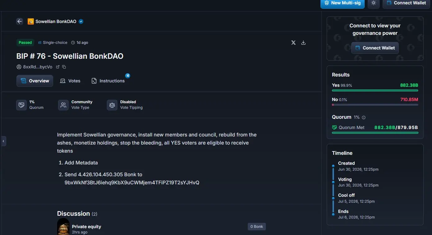Screen dimensions: 432x235
Task: Click the Yes results progress bar
Action: (x=375, y=90)
